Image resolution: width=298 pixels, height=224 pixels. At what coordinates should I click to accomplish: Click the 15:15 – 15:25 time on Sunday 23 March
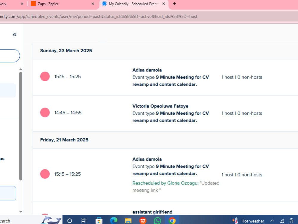(x=67, y=76)
